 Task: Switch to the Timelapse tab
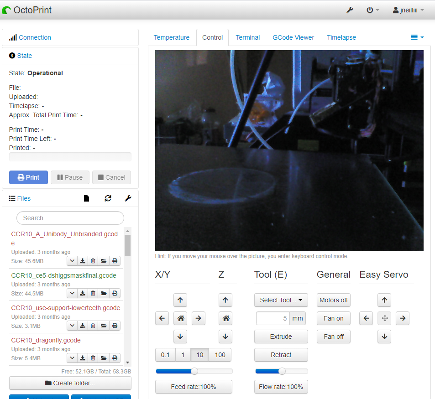(341, 37)
